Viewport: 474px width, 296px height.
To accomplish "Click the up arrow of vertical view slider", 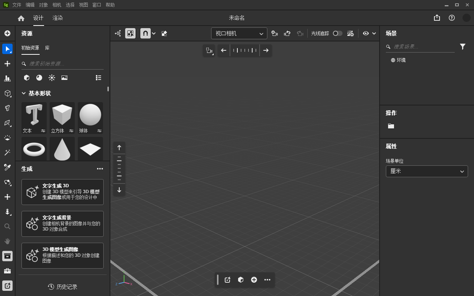I will (x=119, y=148).
